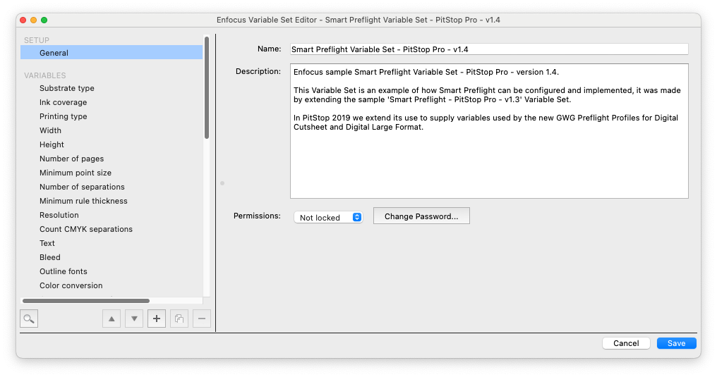Screen dimensions: 717x377
Task: Select the Bleed variable
Action: [50, 257]
